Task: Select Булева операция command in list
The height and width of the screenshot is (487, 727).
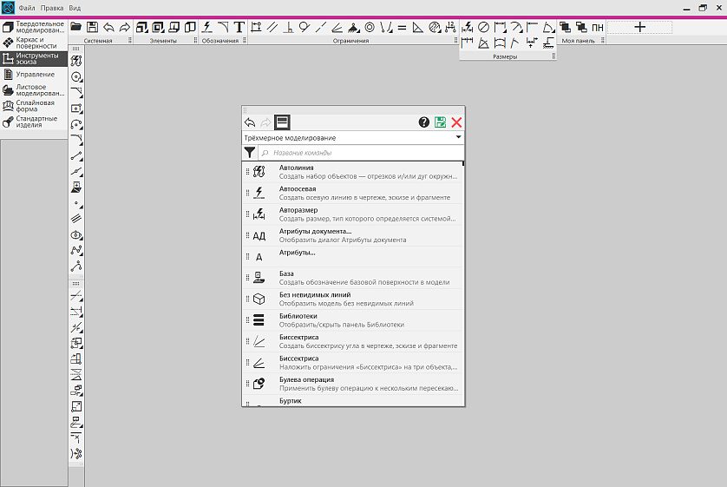Action: tap(352, 384)
